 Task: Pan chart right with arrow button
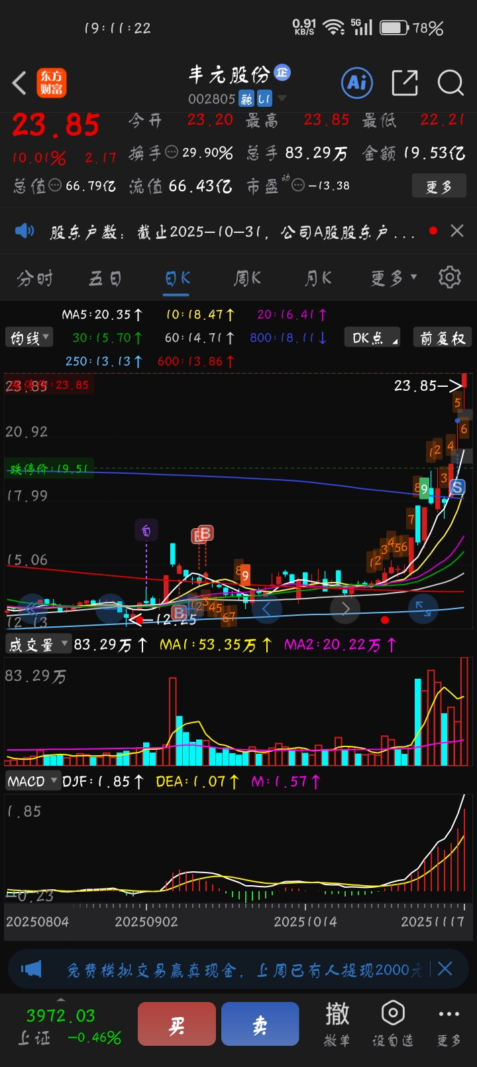[x=345, y=608]
